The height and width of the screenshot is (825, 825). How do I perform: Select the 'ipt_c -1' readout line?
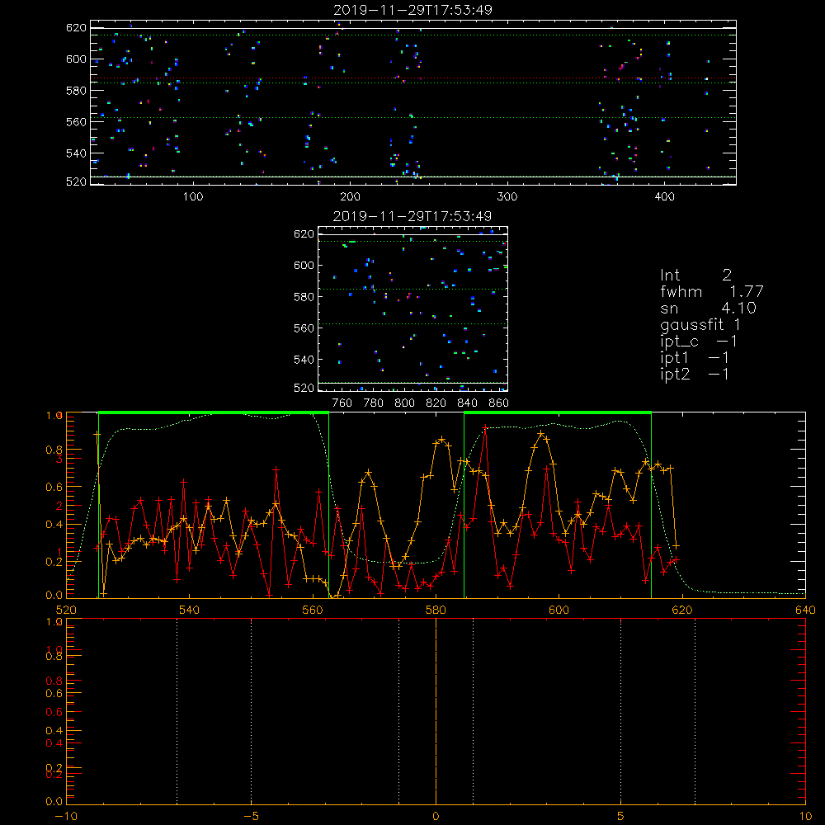[699, 342]
